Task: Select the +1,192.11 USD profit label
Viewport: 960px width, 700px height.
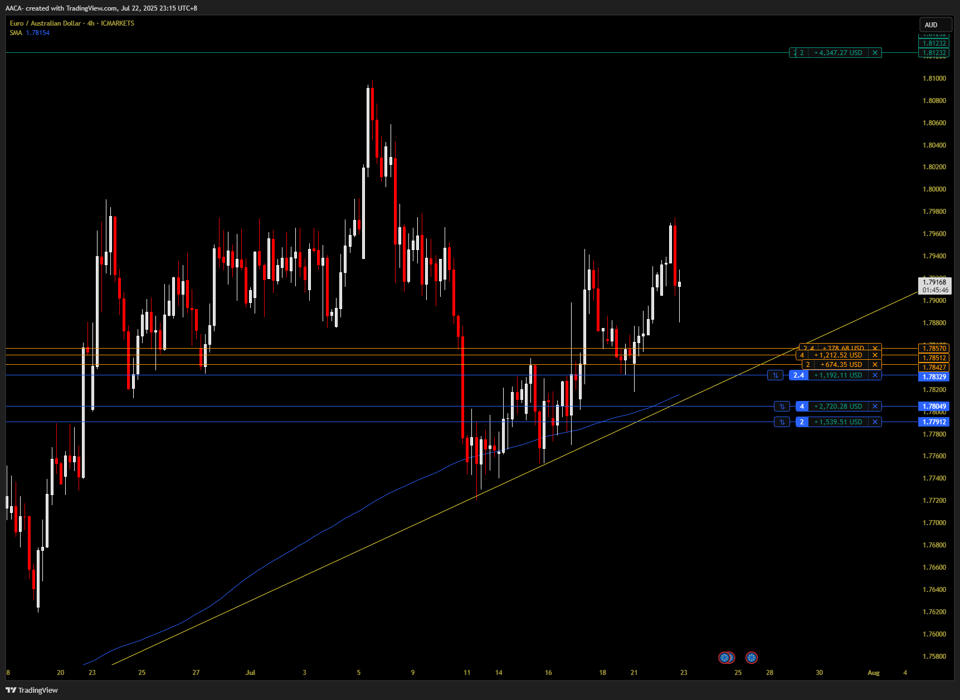Action: pyautogui.click(x=838, y=375)
